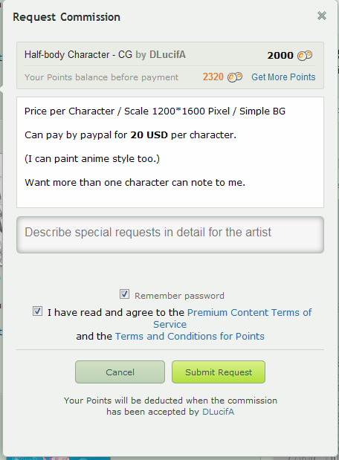The height and width of the screenshot is (460, 339).
Task: Close the Request Commission dialog
Action: [322, 16]
